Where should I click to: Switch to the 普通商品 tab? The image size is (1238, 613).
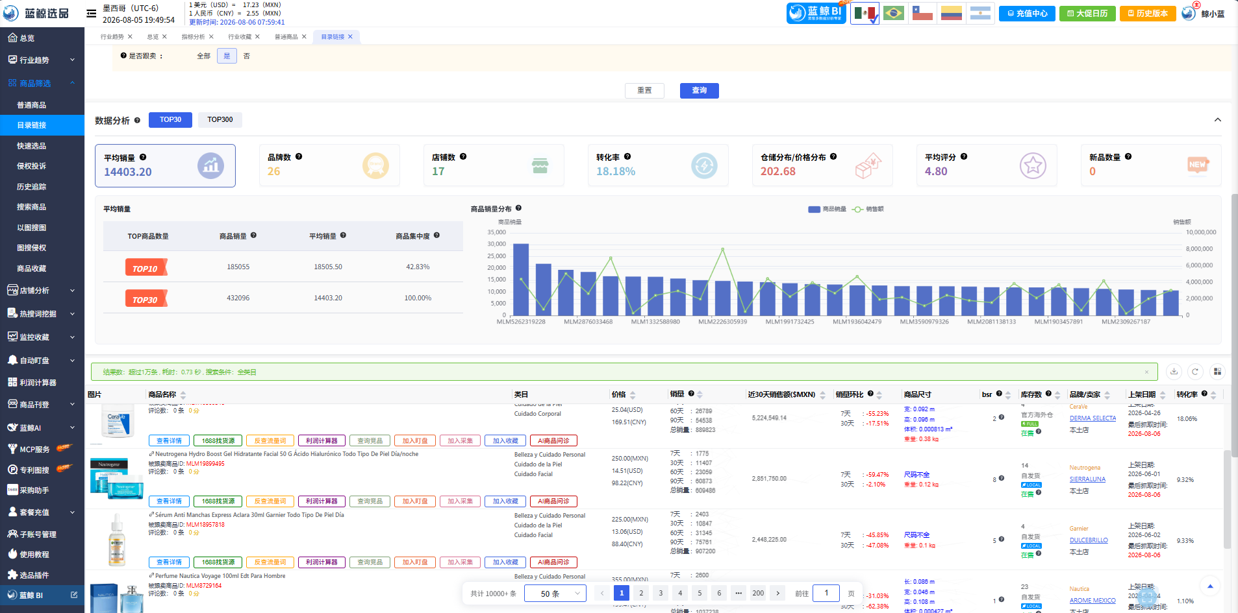coord(286,37)
